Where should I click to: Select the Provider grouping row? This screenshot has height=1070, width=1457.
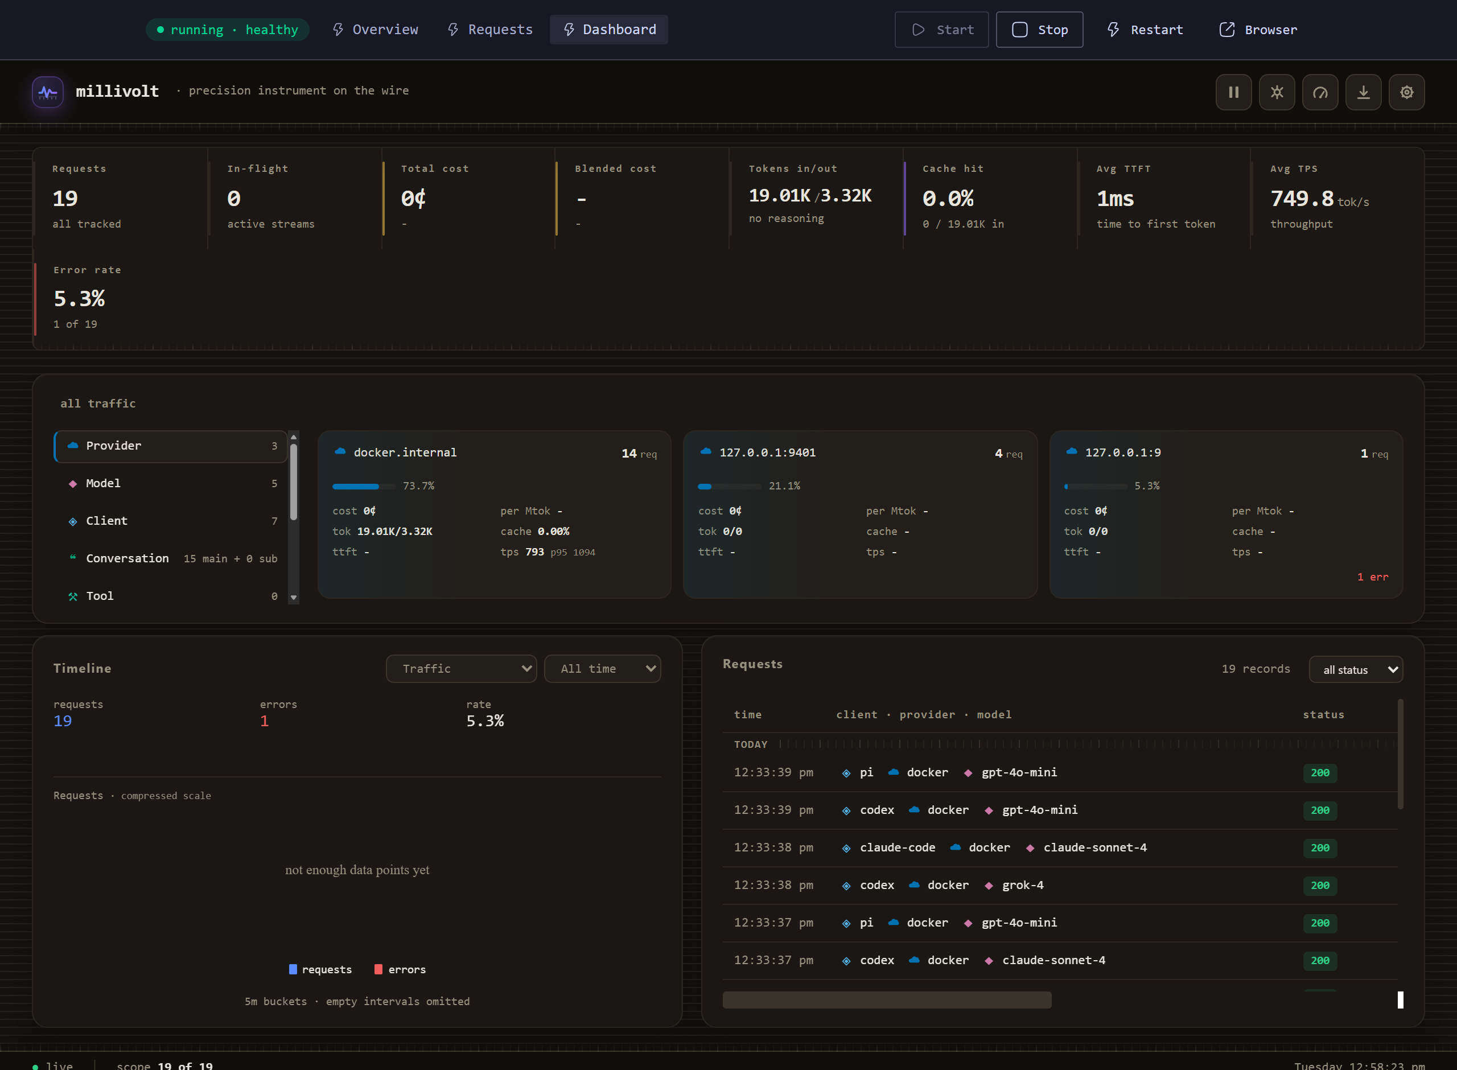(170, 446)
